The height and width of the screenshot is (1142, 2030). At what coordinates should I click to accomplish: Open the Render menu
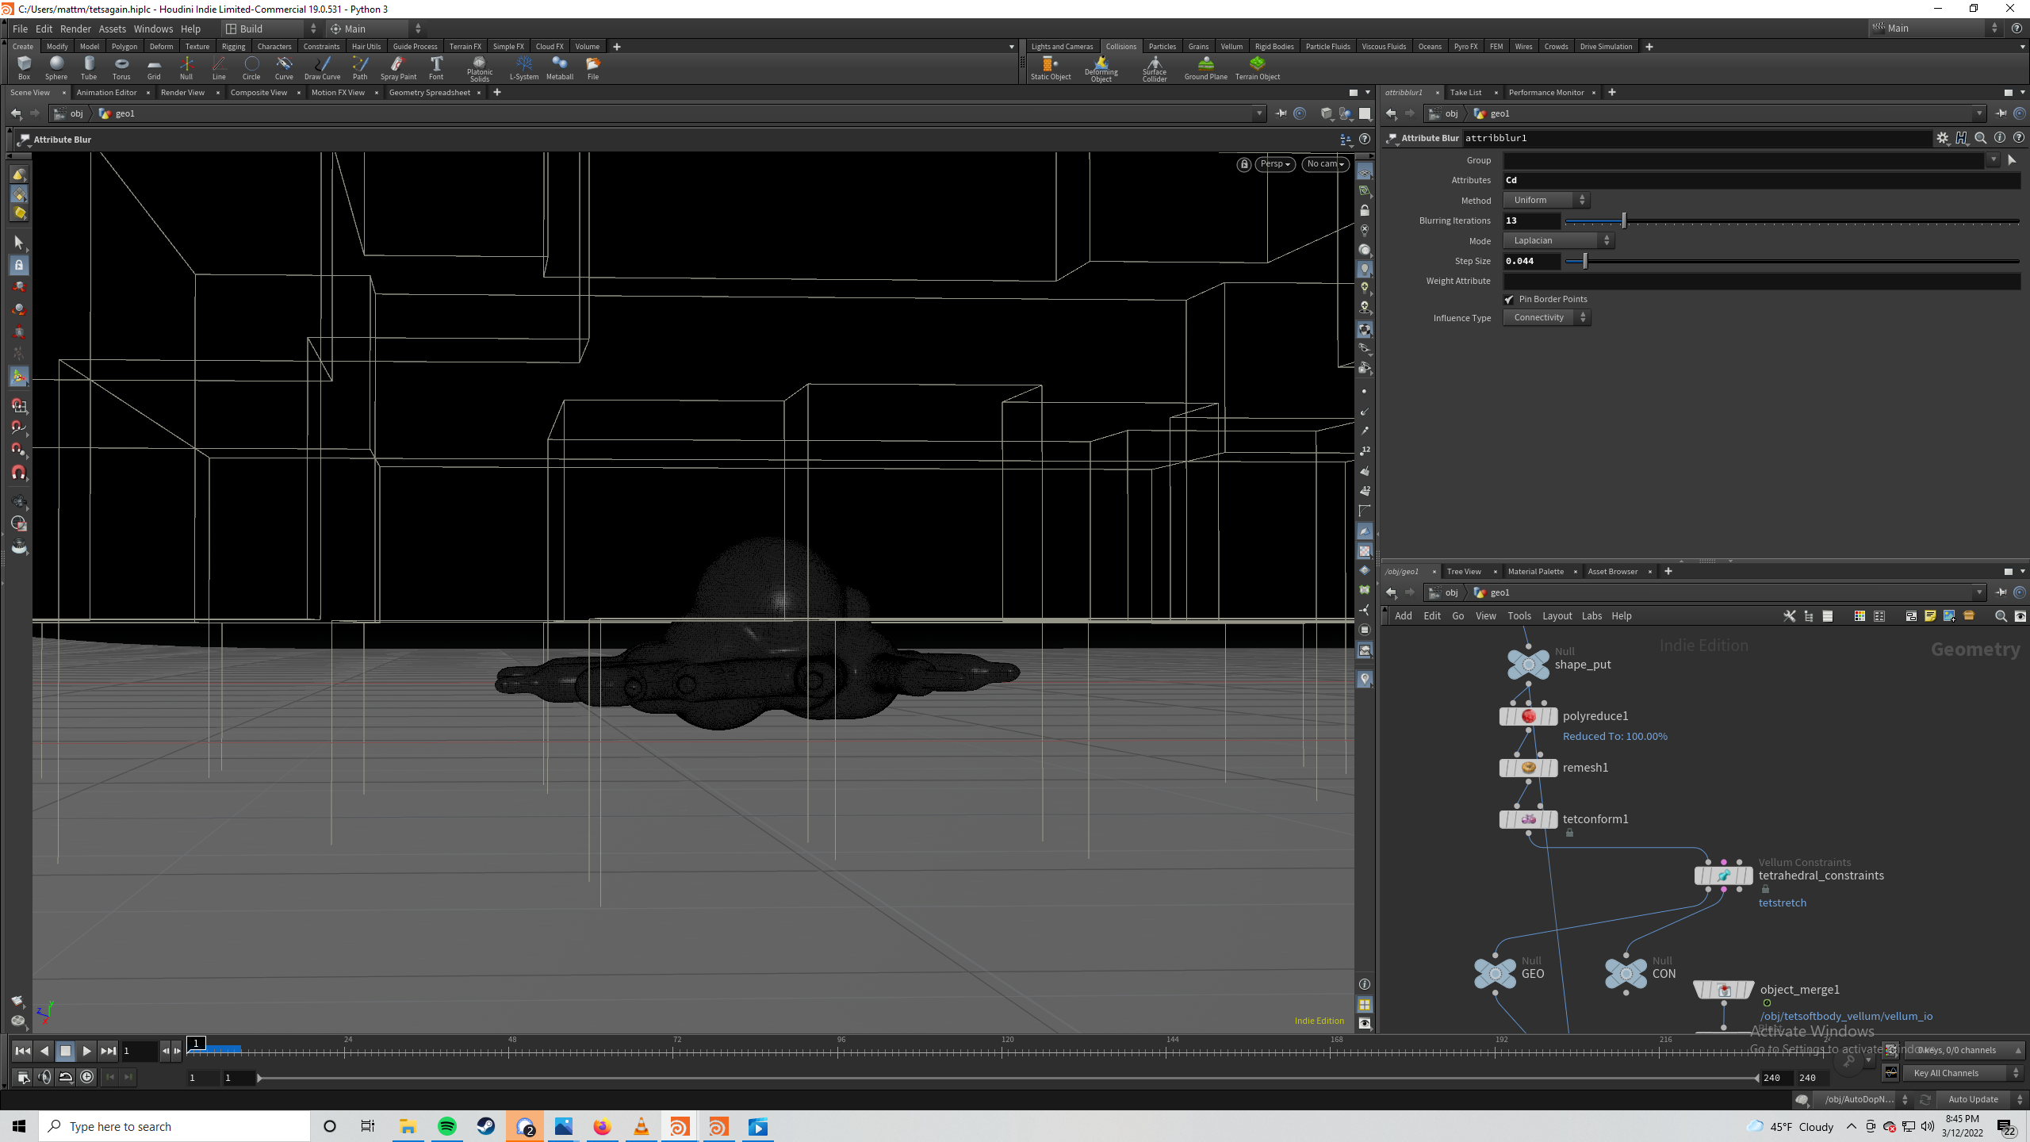point(75,29)
